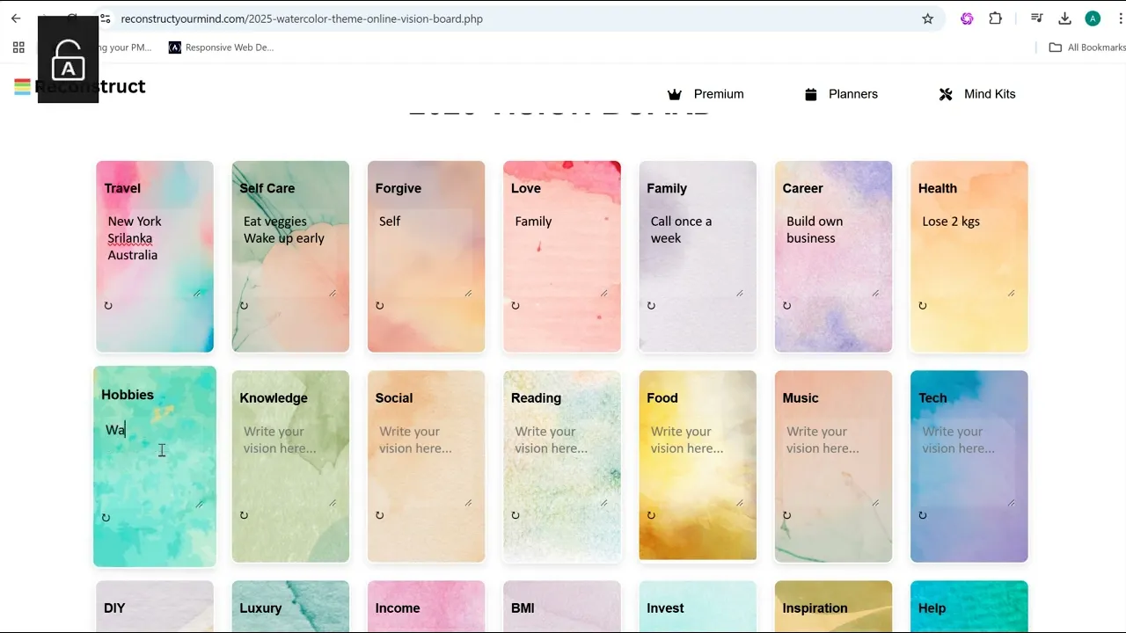Image resolution: width=1126 pixels, height=633 pixels.
Task: Open the Chrome profile avatar A
Action: pos(1093,18)
